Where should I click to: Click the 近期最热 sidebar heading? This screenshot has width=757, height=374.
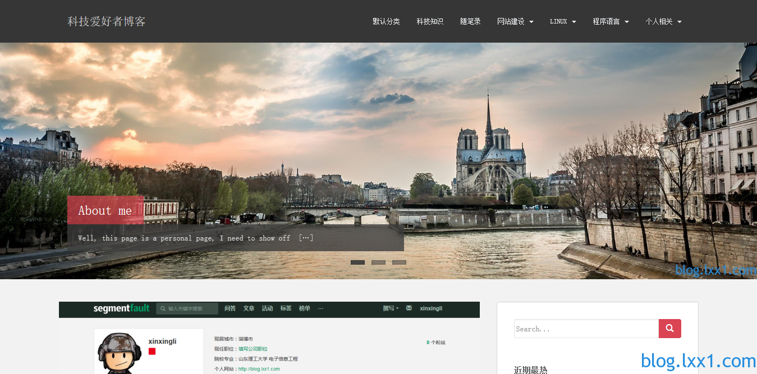pos(531,370)
